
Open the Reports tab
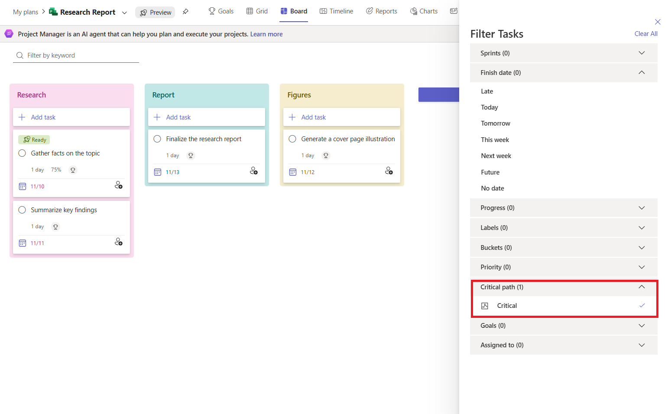coord(382,11)
